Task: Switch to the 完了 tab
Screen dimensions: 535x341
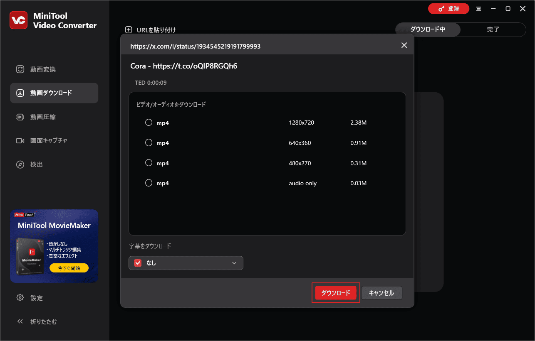Action: pyautogui.click(x=493, y=29)
